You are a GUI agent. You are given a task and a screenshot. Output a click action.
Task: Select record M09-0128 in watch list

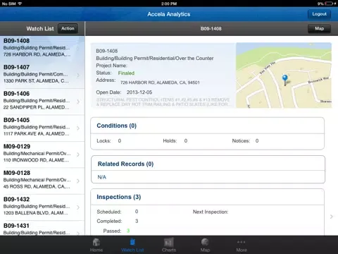(x=42, y=181)
